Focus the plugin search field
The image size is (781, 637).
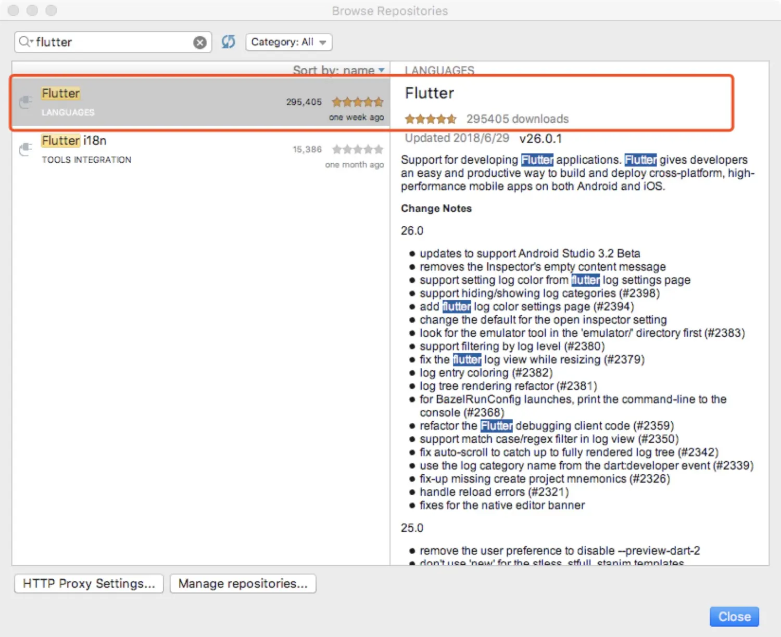tap(112, 42)
